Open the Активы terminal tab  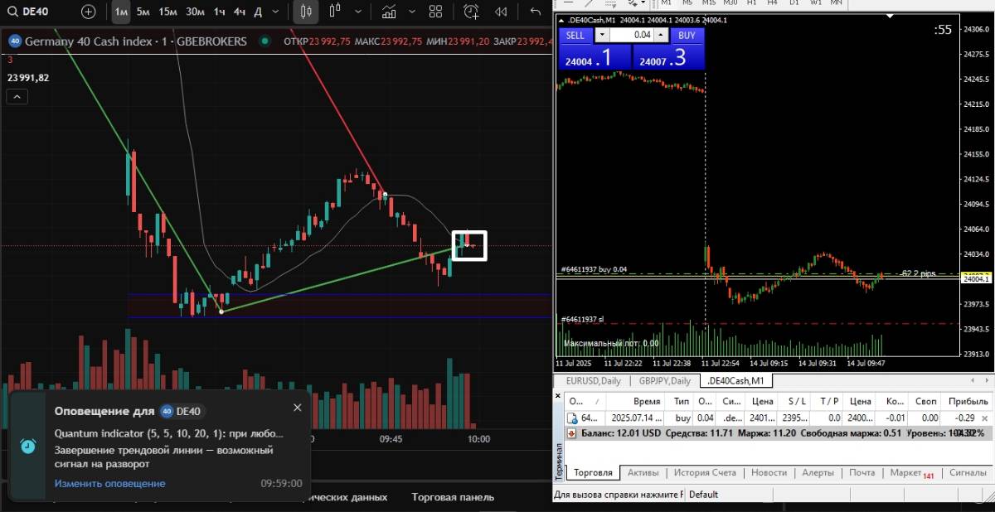click(643, 473)
